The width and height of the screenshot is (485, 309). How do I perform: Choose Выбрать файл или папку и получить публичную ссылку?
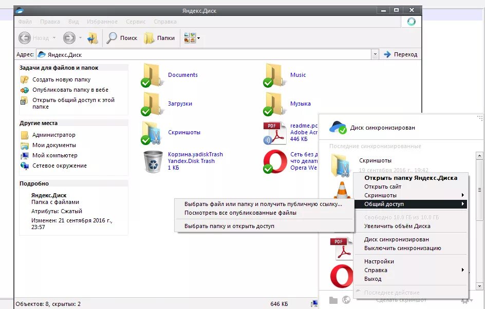(264, 204)
